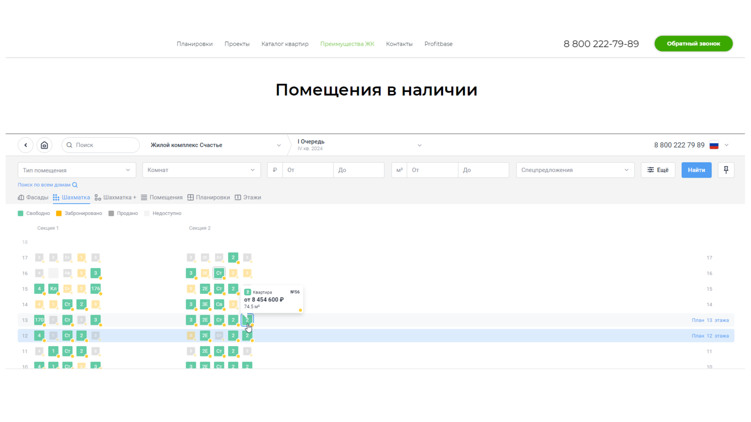Open Планировки in top navigation
Screen dimensions: 751x422
(x=195, y=44)
